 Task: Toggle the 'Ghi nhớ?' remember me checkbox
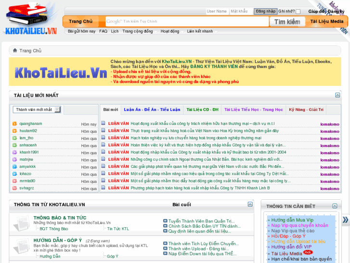(x=298, y=12)
